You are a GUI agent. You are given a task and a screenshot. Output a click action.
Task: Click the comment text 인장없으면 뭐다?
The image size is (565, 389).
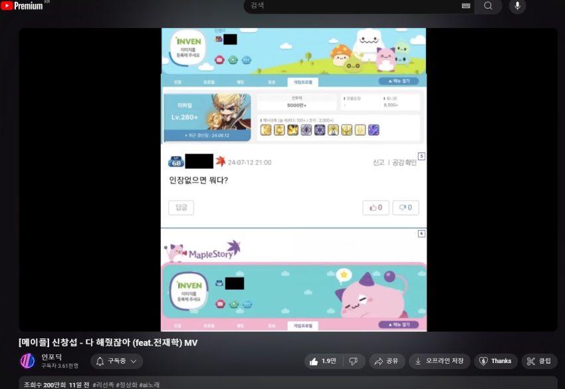[199, 180]
